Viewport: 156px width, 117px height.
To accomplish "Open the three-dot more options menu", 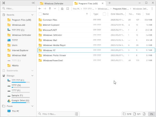I will 152,9.
